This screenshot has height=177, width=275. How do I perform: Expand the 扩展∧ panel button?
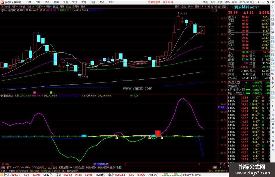pos(4,171)
